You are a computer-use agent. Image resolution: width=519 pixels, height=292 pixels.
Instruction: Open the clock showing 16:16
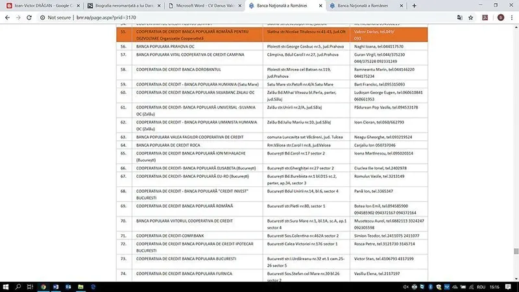494,287
